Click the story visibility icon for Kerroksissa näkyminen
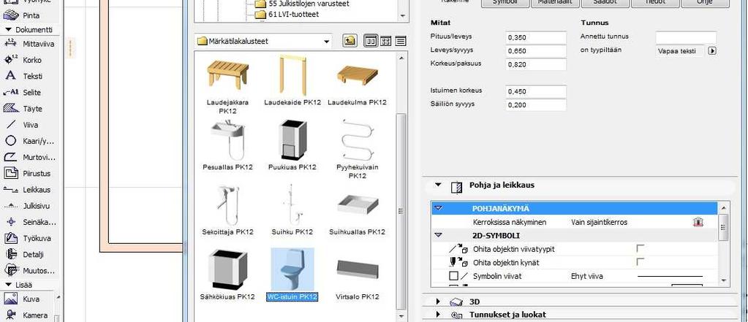 point(698,222)
